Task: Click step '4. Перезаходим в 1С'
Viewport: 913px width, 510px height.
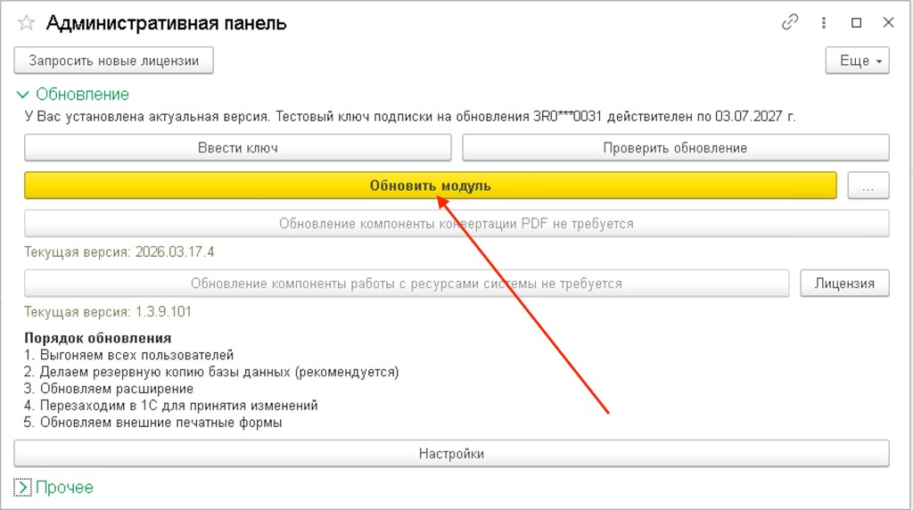Action: [x=171, y=406]
